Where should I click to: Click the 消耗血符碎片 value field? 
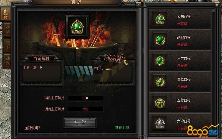point(85,98)
